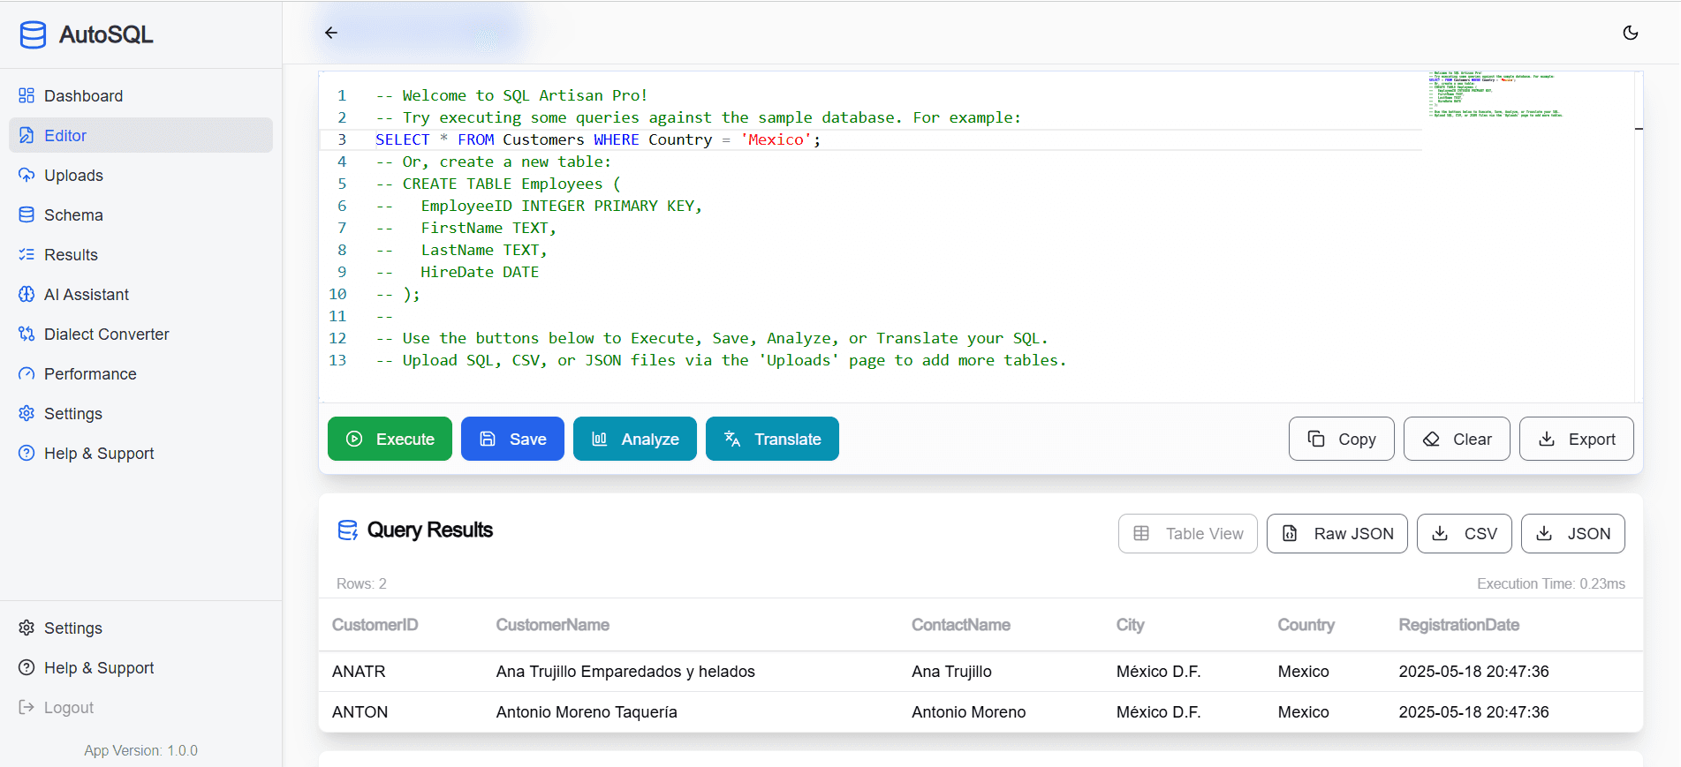Click the City column header
The image size is (1681, 767).
pos(1130,625)
